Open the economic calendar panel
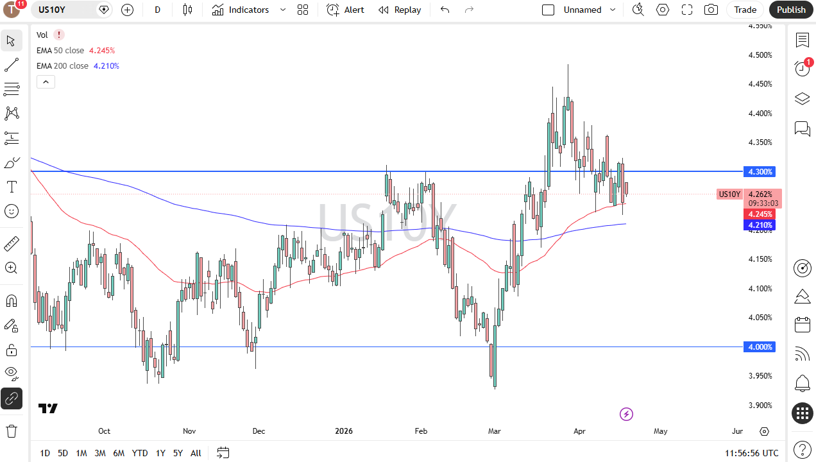The height and width of the screenshot is (462, 816). 803,325
